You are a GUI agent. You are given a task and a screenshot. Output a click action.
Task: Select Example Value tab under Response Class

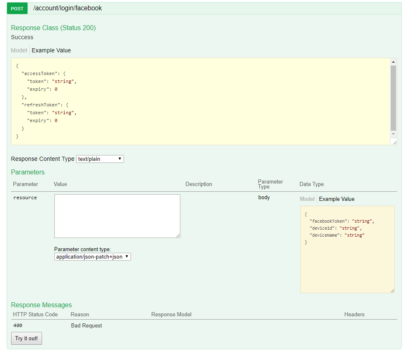pyautogui.click(x=51, y=51)
